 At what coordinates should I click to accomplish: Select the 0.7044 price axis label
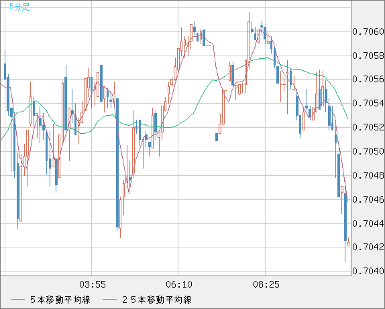pyautogui.click(x=368, y=223)
